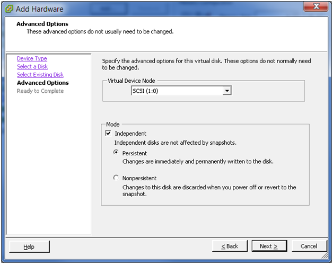Click the Mode group label
This screenshot has width=333, height=264.
(x=113, y=124)
